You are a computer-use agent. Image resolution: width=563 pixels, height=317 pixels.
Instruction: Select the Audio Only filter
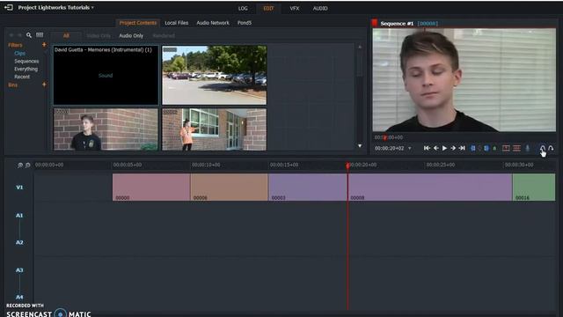pos(131,35)
